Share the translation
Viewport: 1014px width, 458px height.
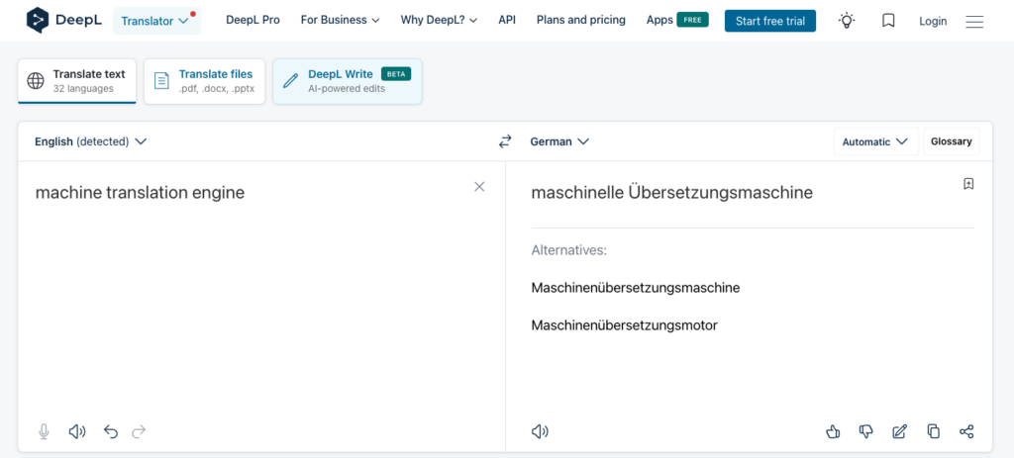coord(966,431)
